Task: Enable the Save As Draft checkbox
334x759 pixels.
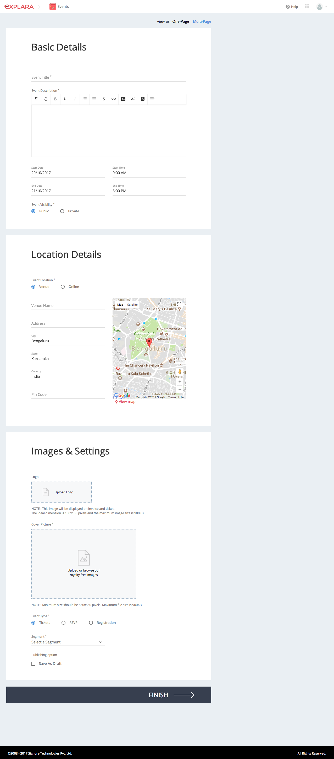Action: point(33,664)
